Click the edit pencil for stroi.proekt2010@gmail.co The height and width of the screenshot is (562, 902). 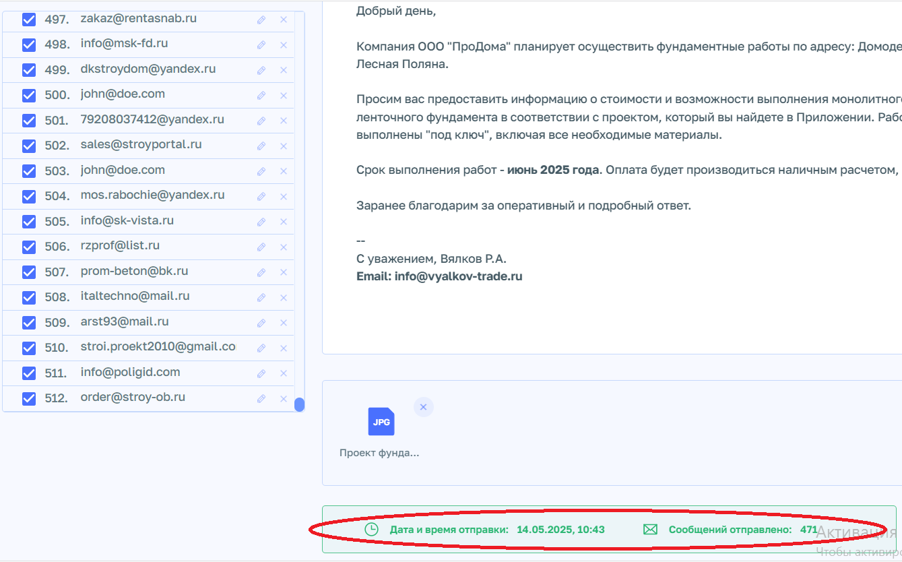coord(261,347)
